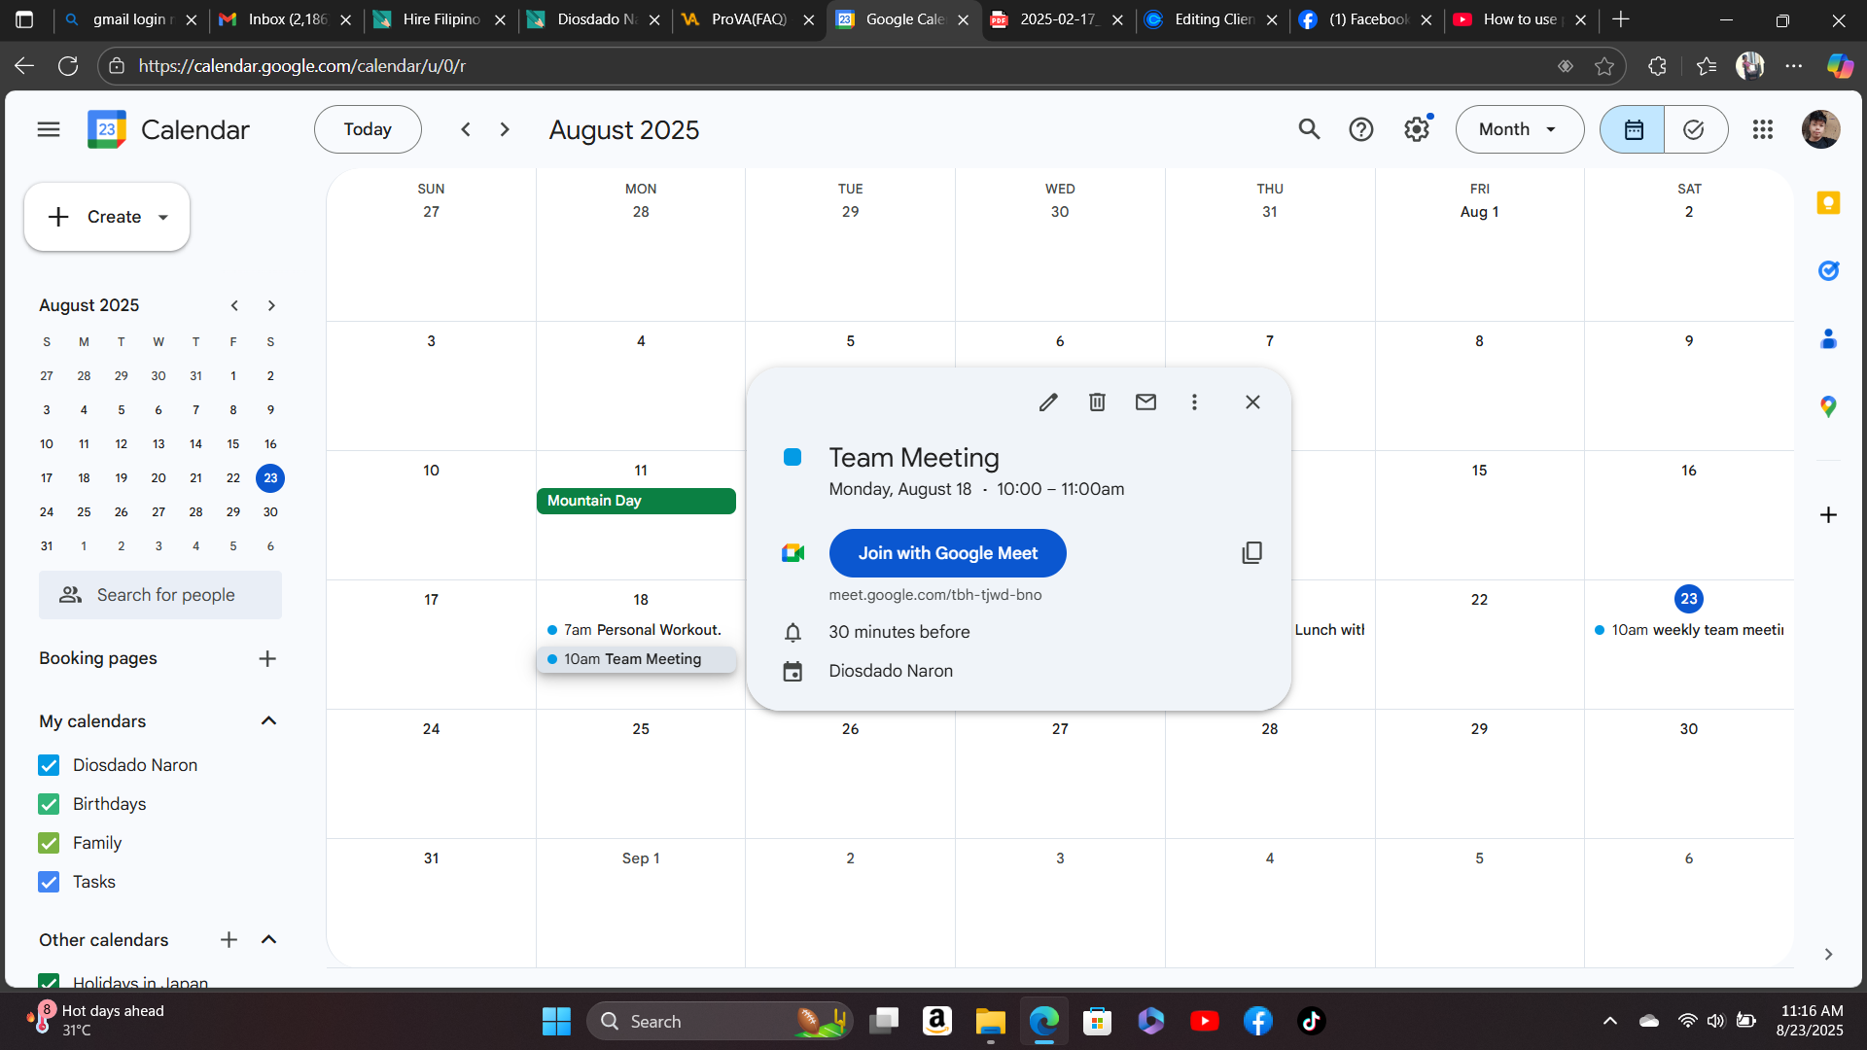This screenshot has height=1050, width=1867.
Task: Disable the Tasks calendar checkbox
Action: coord(49,882)
